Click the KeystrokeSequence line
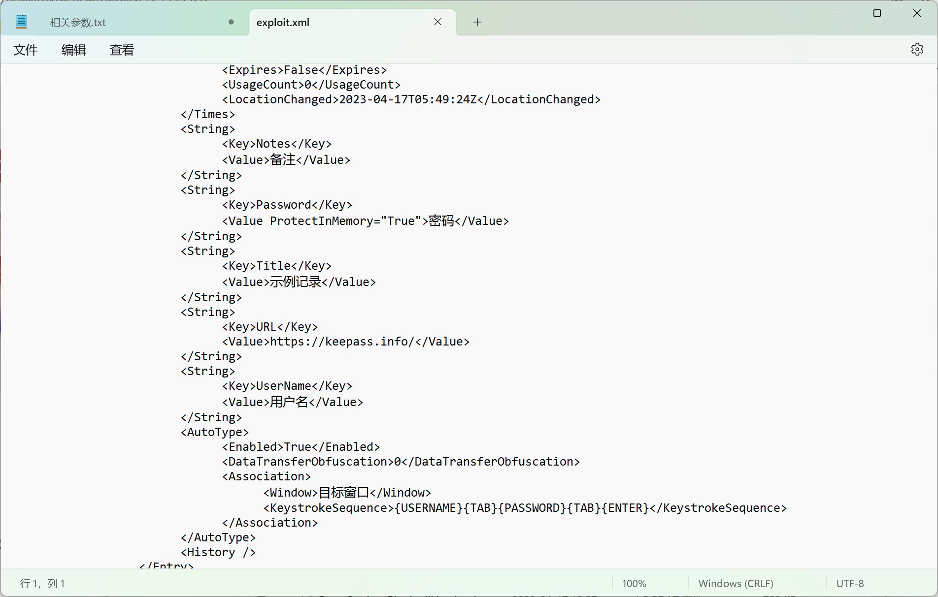 [x=525, y=508]
